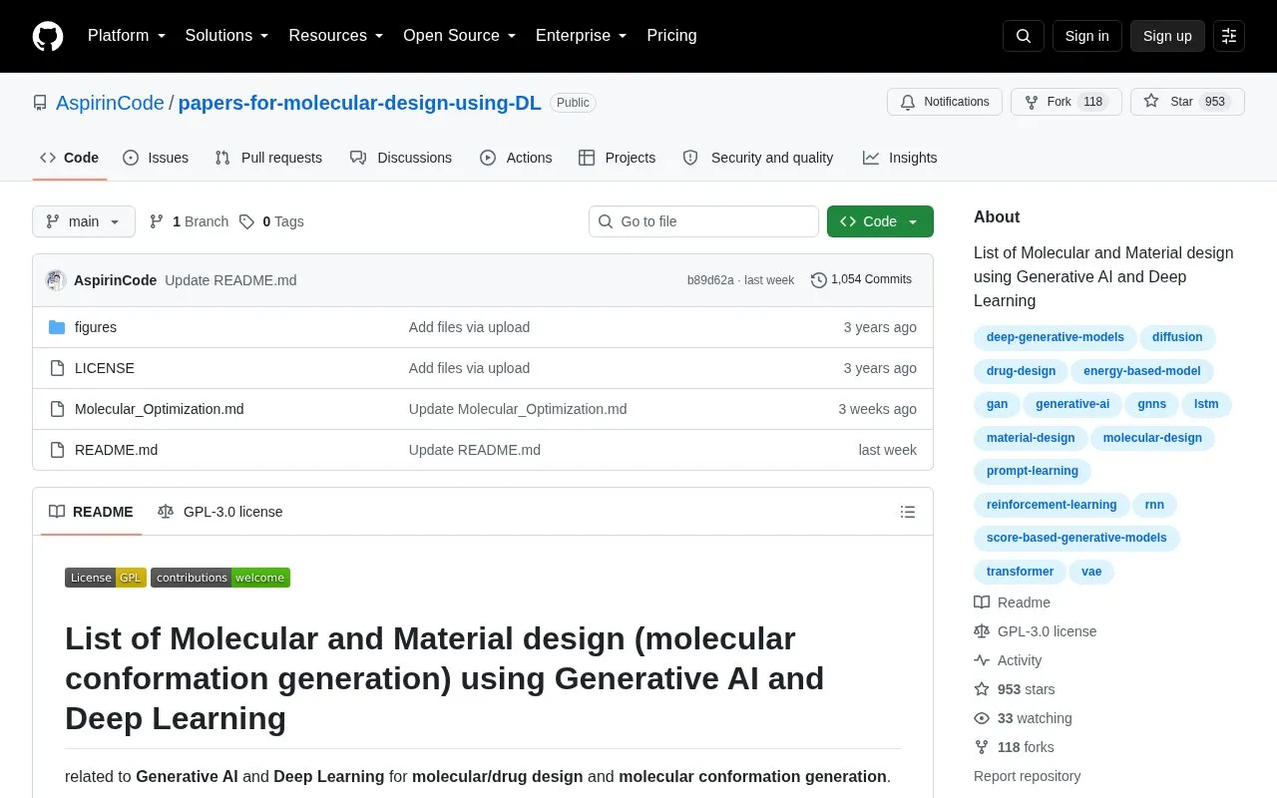Click the Tags label icon
Viewport: 1277px width, 798px height.
[x=246, y=221]
